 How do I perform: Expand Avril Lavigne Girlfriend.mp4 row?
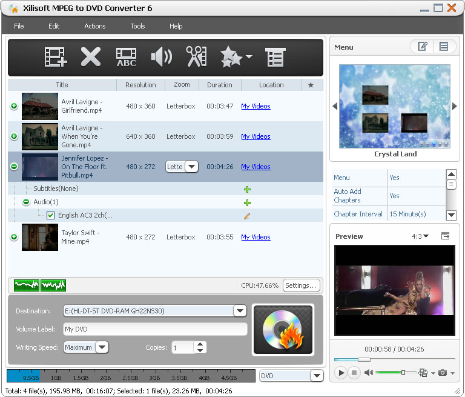(x=14, y=106)
